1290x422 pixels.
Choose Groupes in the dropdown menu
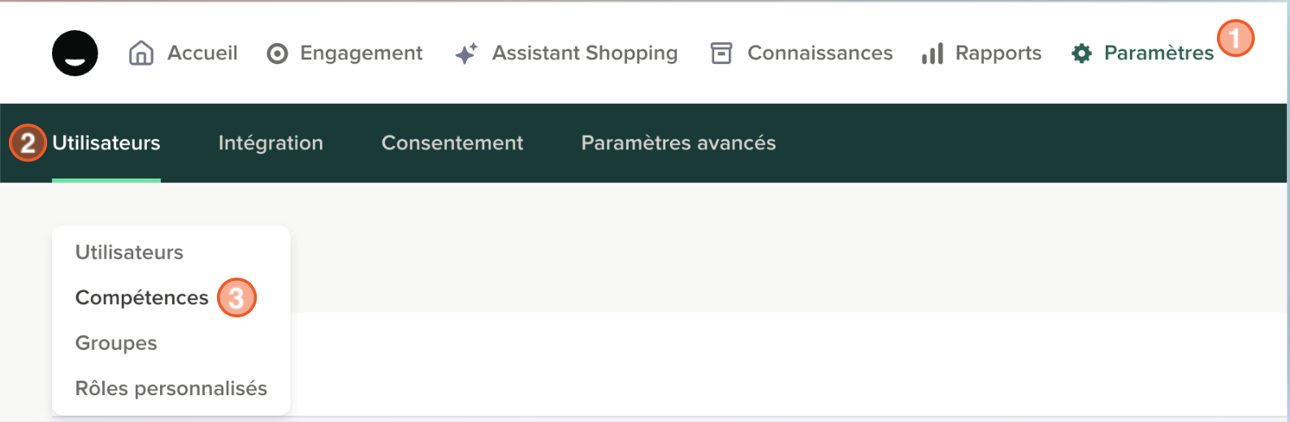tap(116, 343)
